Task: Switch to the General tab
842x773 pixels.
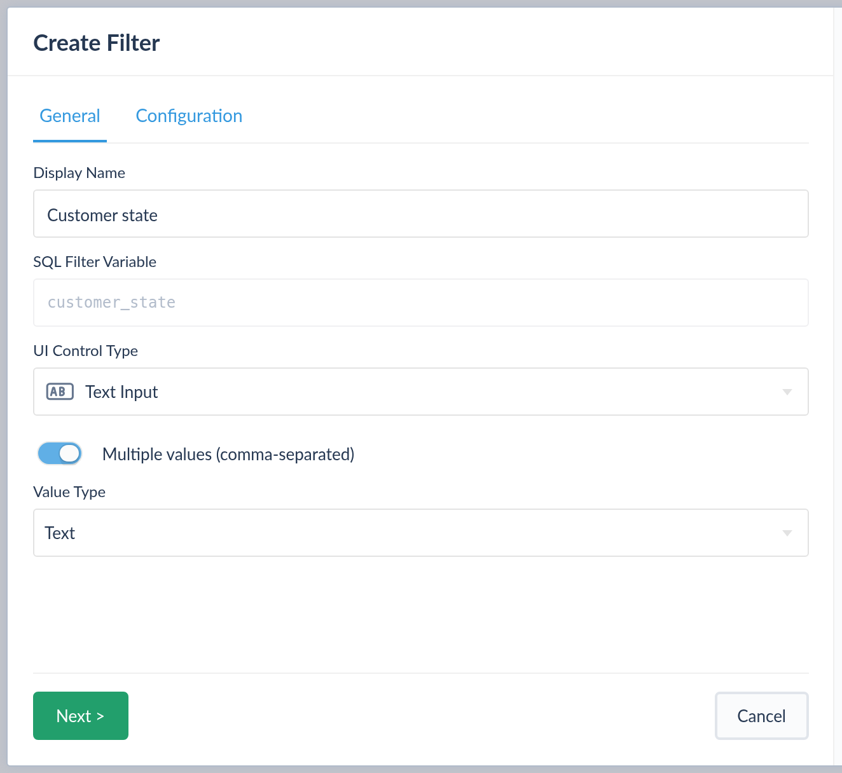Action: pos(70,116)
